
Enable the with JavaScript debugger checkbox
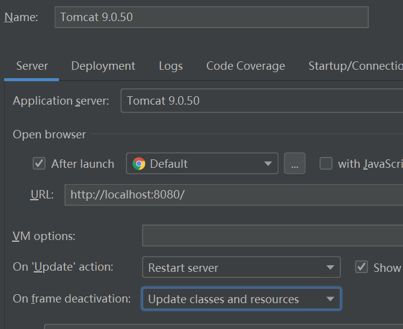coord(326,164)
